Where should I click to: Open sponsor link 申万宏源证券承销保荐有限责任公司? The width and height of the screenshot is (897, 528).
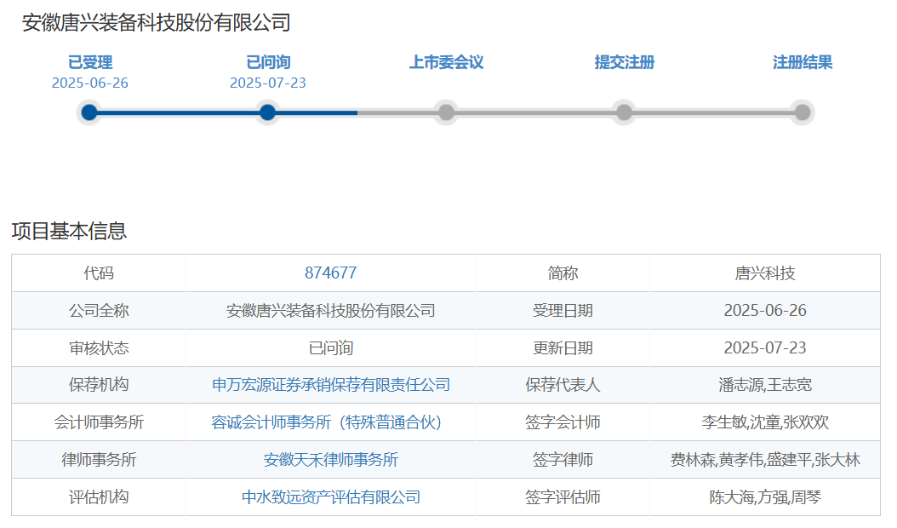331,385
